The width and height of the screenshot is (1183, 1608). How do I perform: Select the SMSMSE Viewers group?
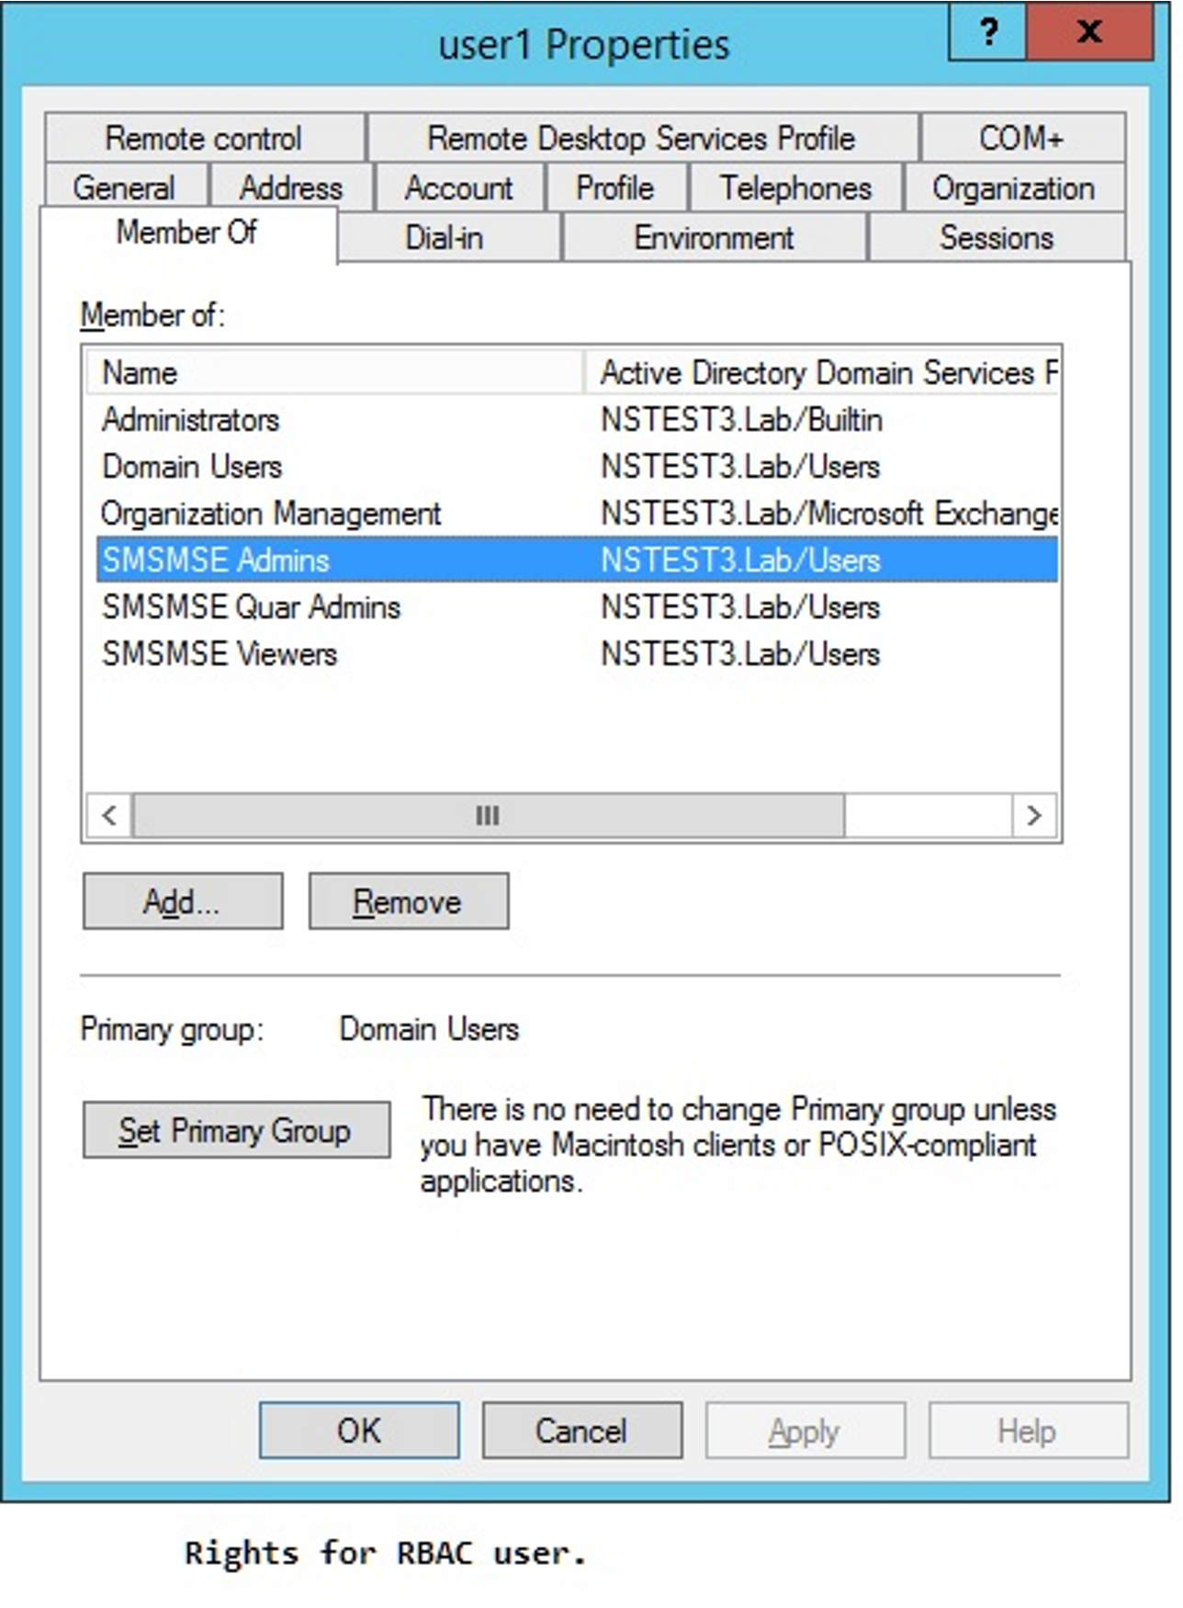(x=577, y=654)
